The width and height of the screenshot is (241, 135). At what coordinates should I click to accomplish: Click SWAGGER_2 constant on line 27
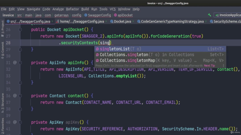pyautogui.click(x=92, y=36)
